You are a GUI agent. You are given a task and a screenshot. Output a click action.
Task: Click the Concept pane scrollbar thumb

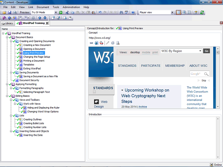[x=217, y=53]
